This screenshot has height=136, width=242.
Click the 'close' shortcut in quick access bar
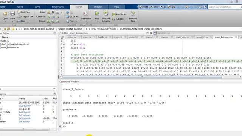click(144, 7)
